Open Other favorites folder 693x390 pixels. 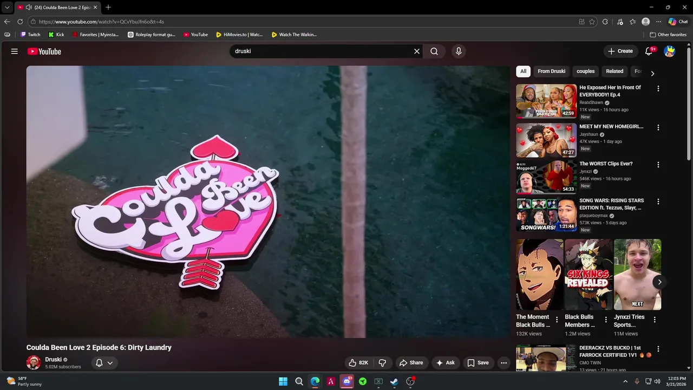(x=668, y=35)
